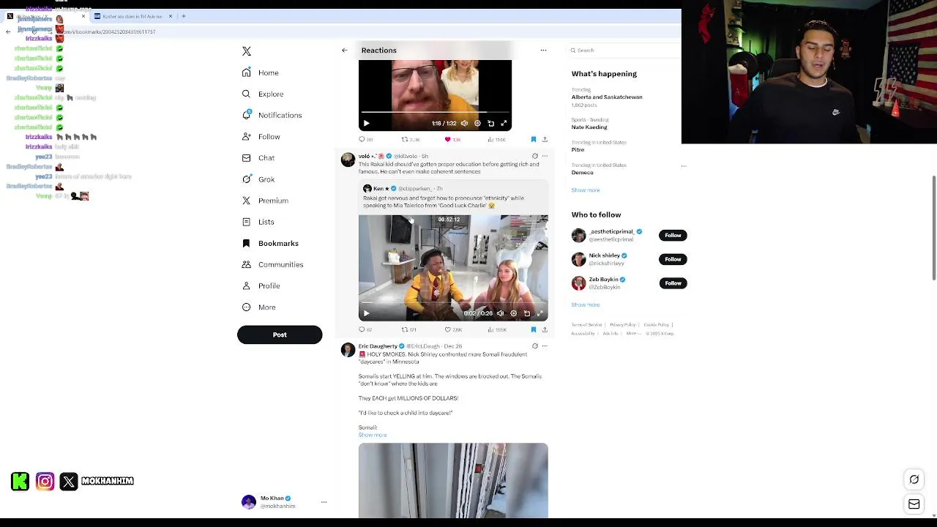Click Grok icon on volo's post
The image size is (937, 527).
point(534,156)
